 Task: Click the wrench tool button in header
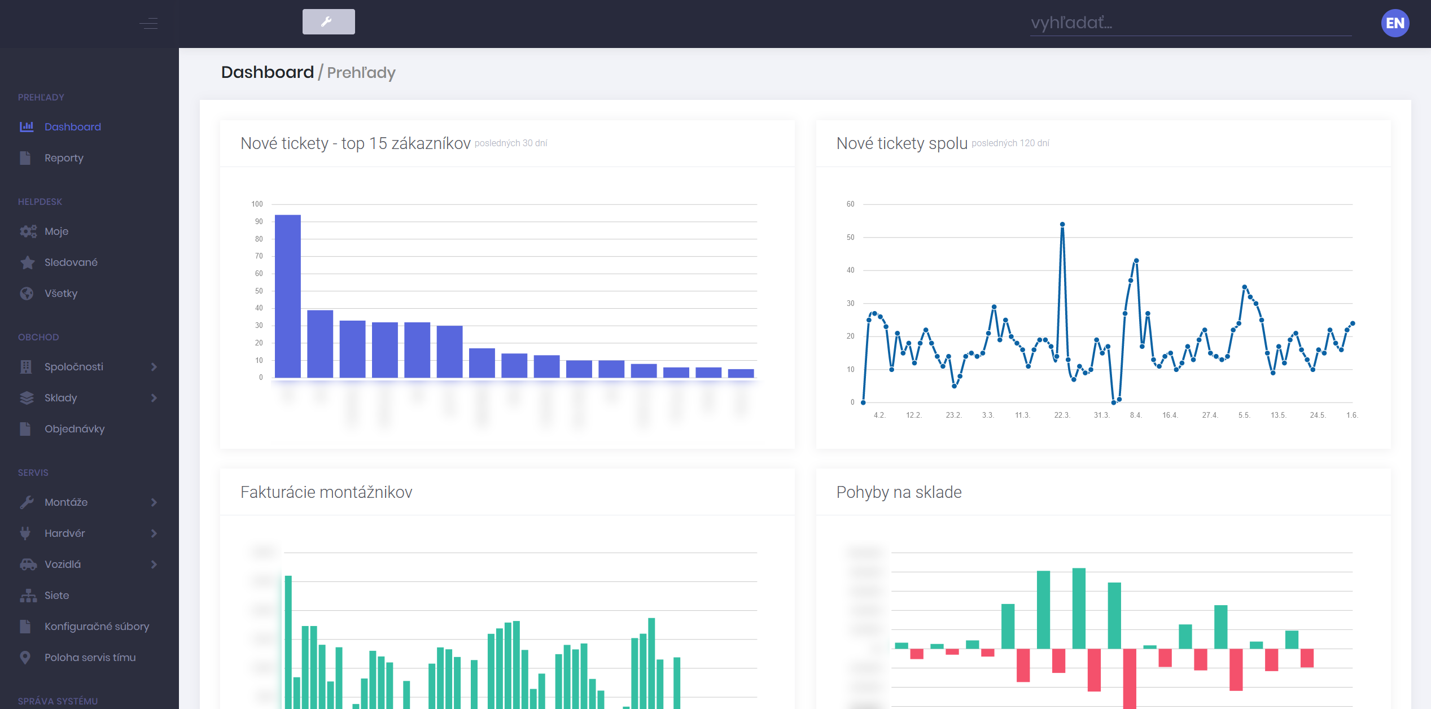coord(329,22)
